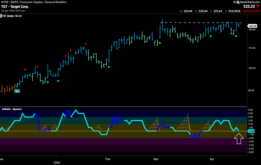
Task: Click the most recent green dot in April
Action: [236, 36]
